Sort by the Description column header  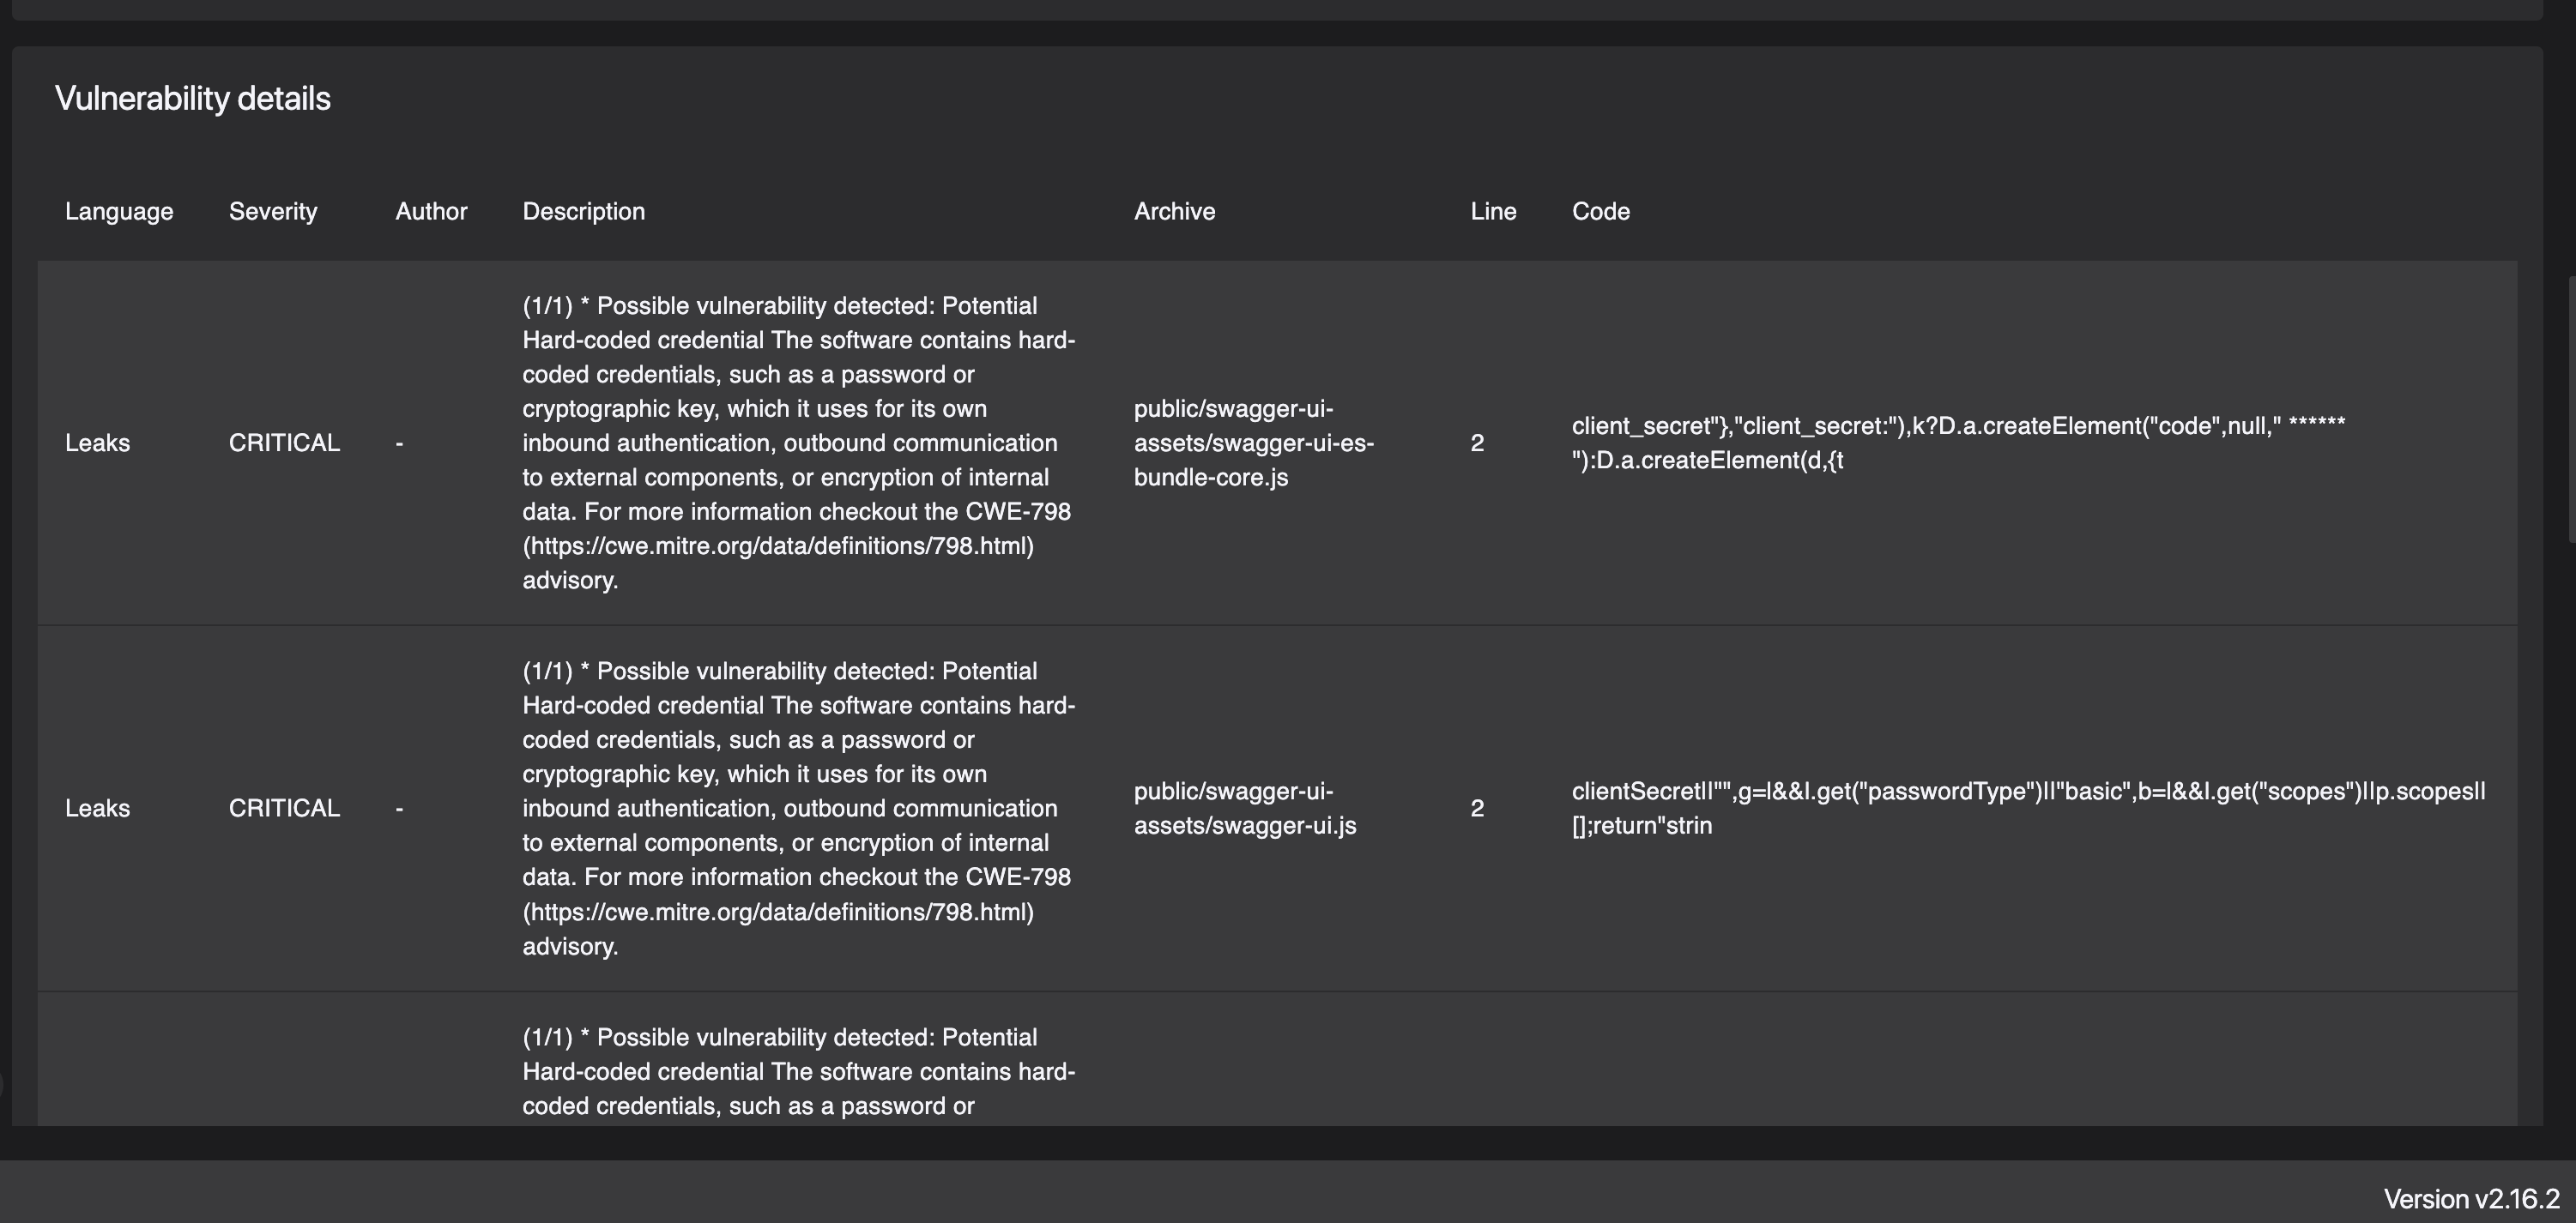tap(584, 211)
